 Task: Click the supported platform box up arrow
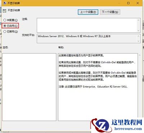(x=139, y=36)
